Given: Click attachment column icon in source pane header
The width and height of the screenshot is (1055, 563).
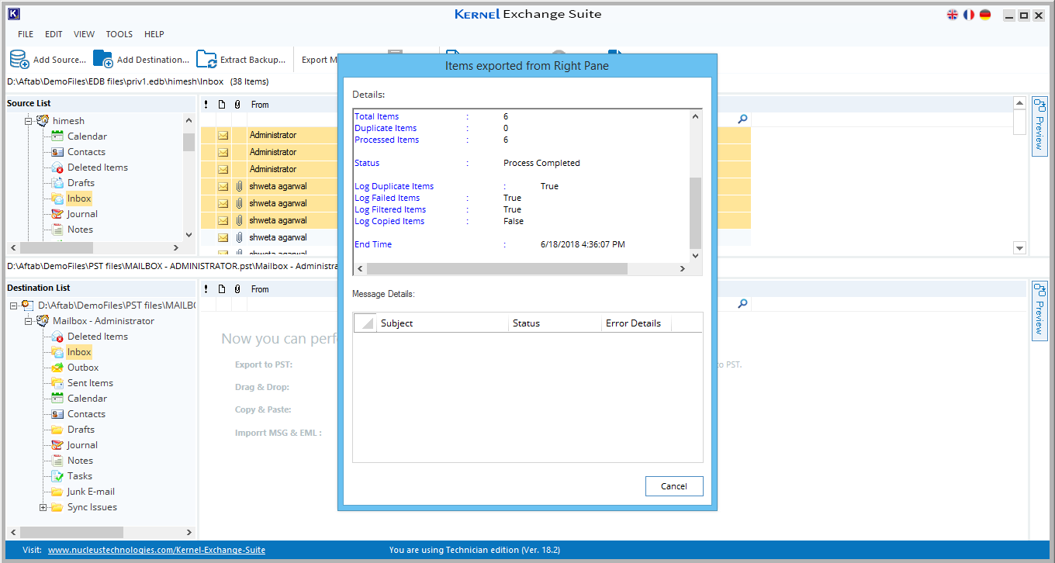Looking at the screenshot, I should tap(237, 105).
